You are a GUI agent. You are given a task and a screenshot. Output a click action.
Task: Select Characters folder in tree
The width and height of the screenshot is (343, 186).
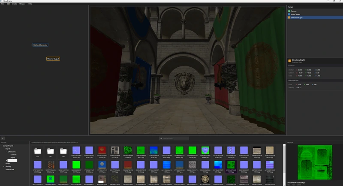(x=12, y=152)
